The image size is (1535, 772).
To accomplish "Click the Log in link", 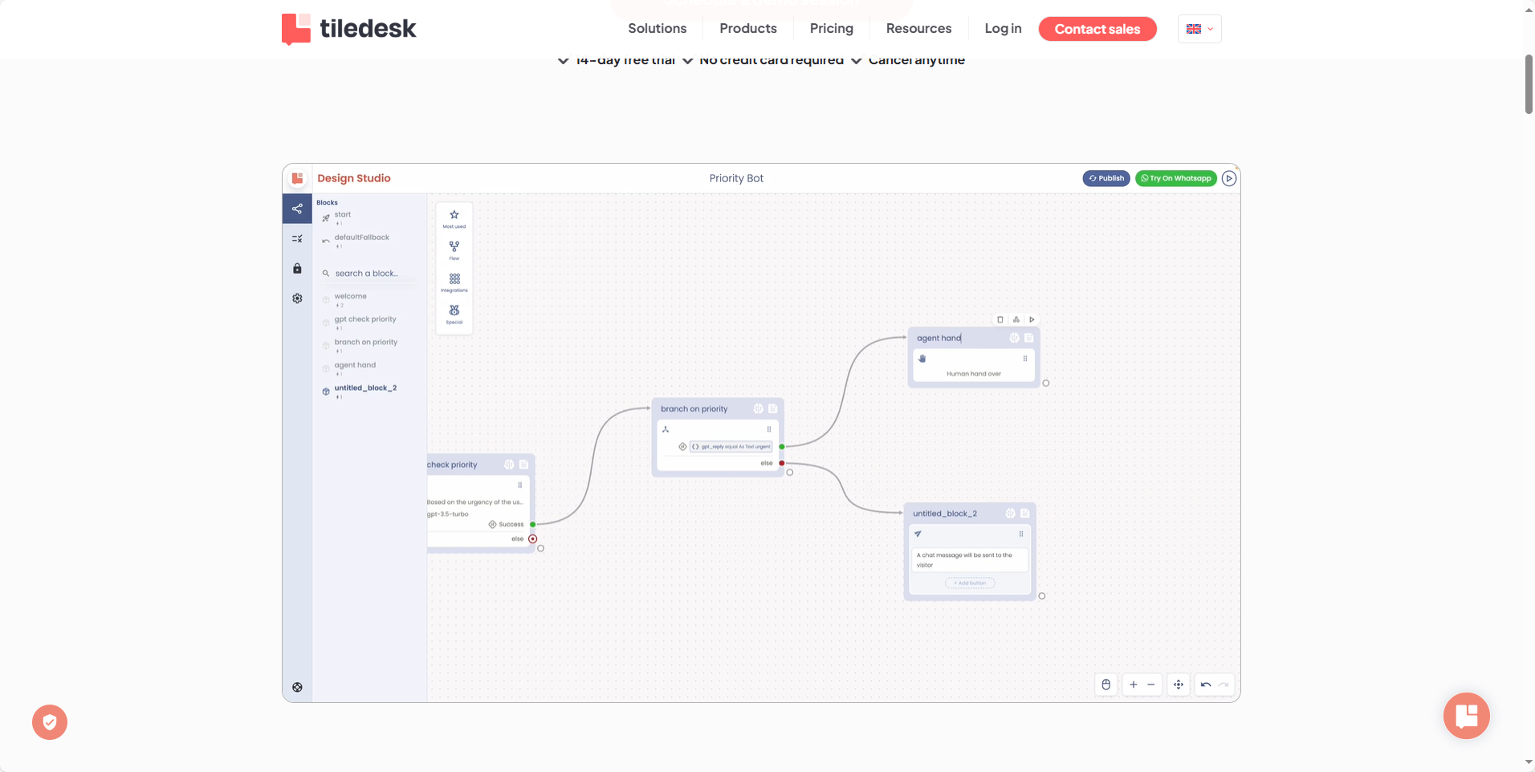I will click(x=1003, y=29).
